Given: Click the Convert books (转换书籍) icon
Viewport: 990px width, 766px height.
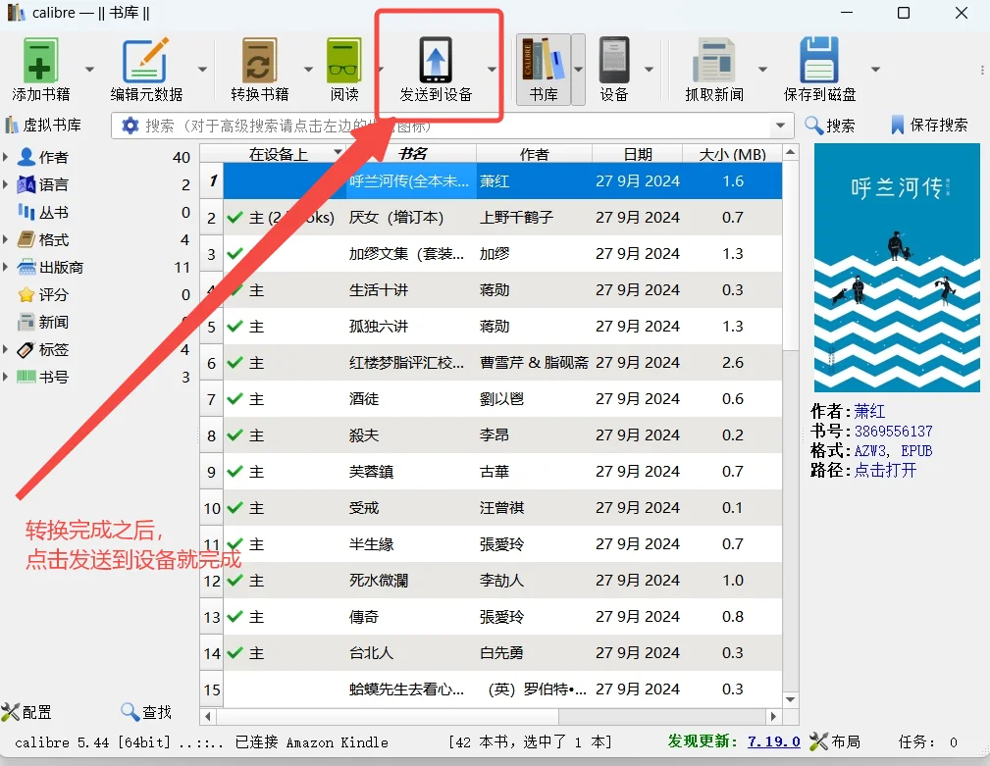Looking at the screenshot, I should coord(259,61).
